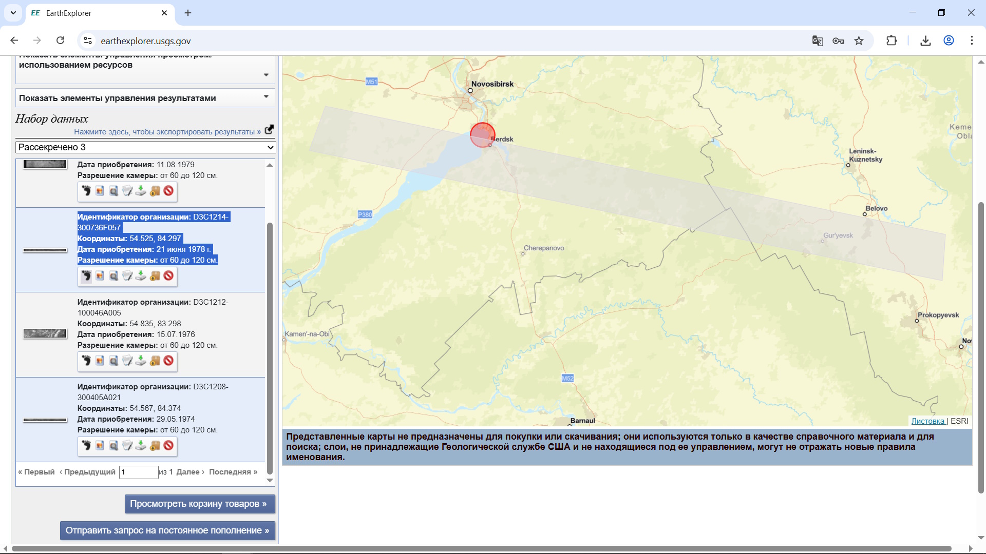The image size is (986, 554).
Task: Compare browse icon for 29.05.1974 scene
Action: point(127,446)
